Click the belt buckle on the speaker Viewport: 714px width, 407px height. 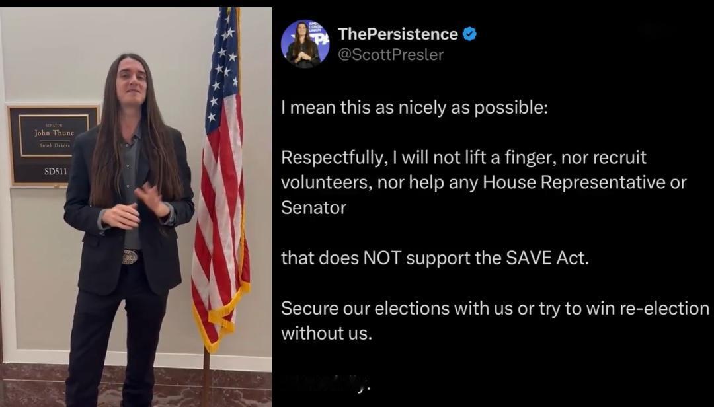(131, 257)
